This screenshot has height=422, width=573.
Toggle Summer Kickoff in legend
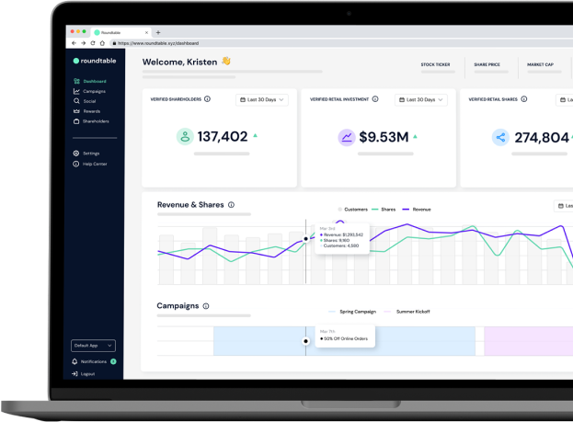pos(407,312)
